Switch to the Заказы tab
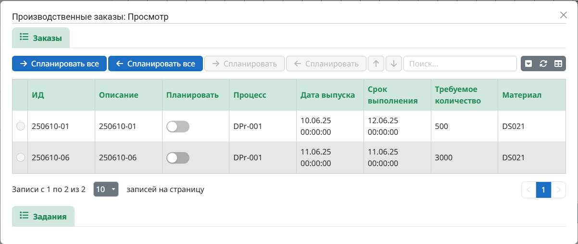 (41, 38)
